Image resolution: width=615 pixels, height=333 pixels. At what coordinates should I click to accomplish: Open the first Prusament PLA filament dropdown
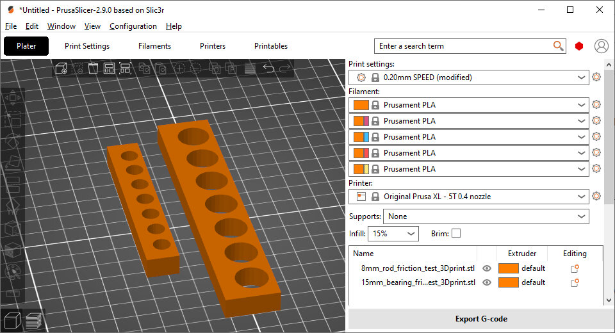click(469, 105)
